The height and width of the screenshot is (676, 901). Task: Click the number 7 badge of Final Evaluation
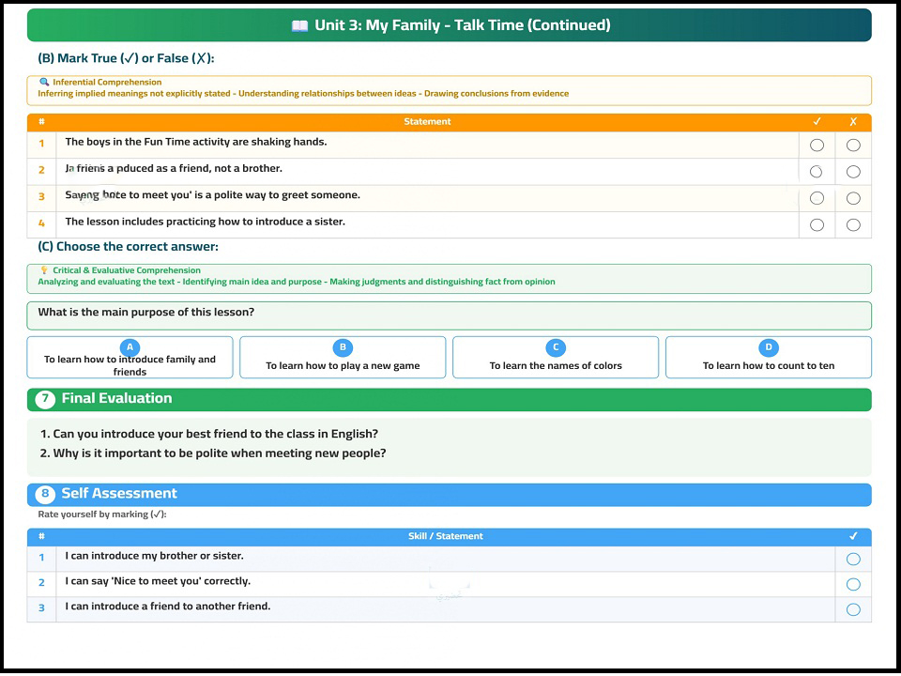[45, 400]
